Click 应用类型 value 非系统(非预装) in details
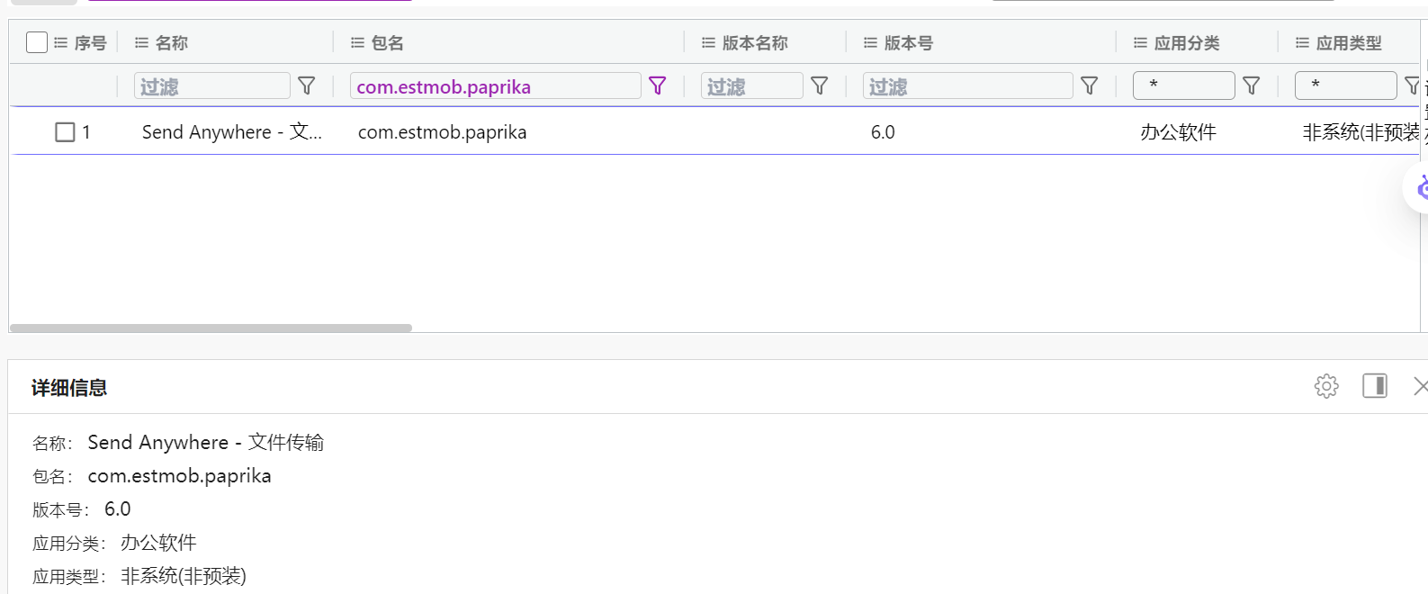The image size is (1428, 594). pos(184,575)
